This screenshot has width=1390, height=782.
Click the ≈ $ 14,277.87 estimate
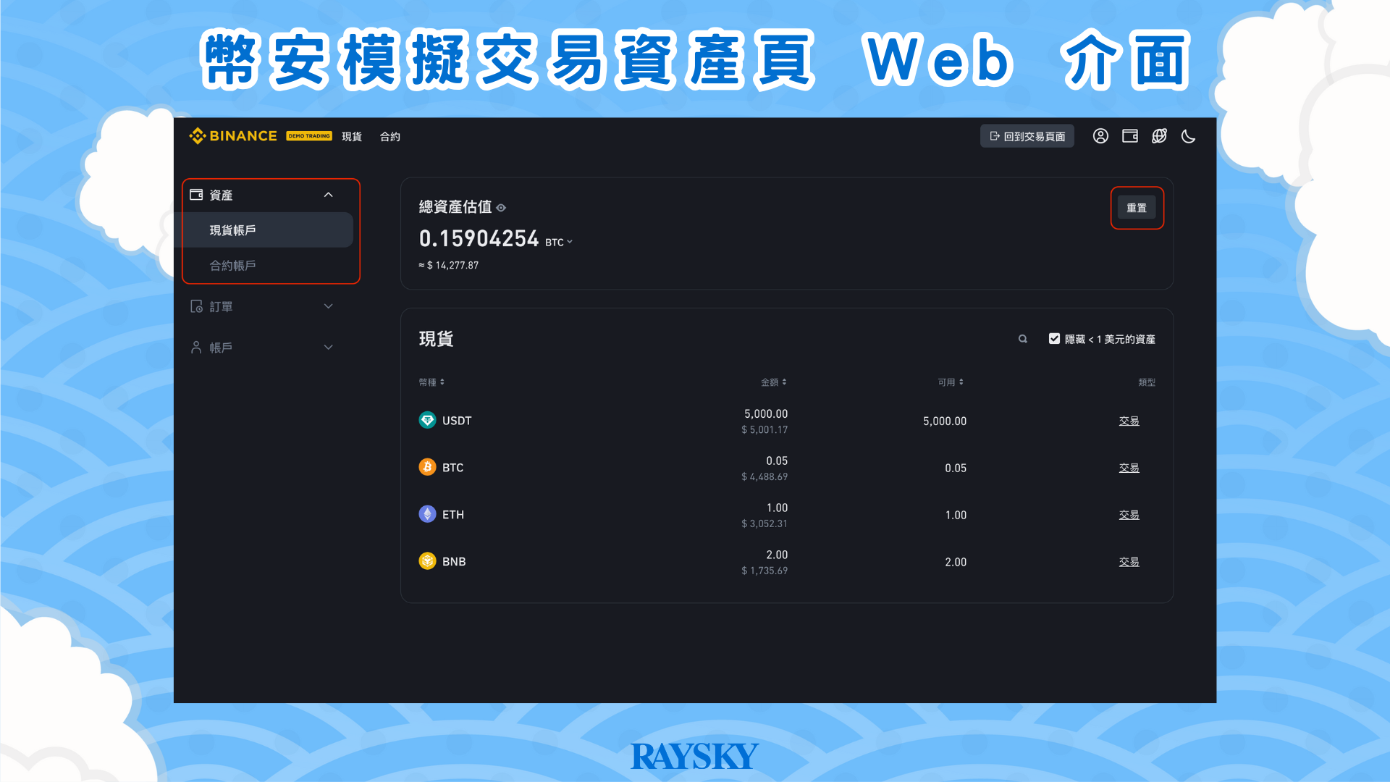449,266
